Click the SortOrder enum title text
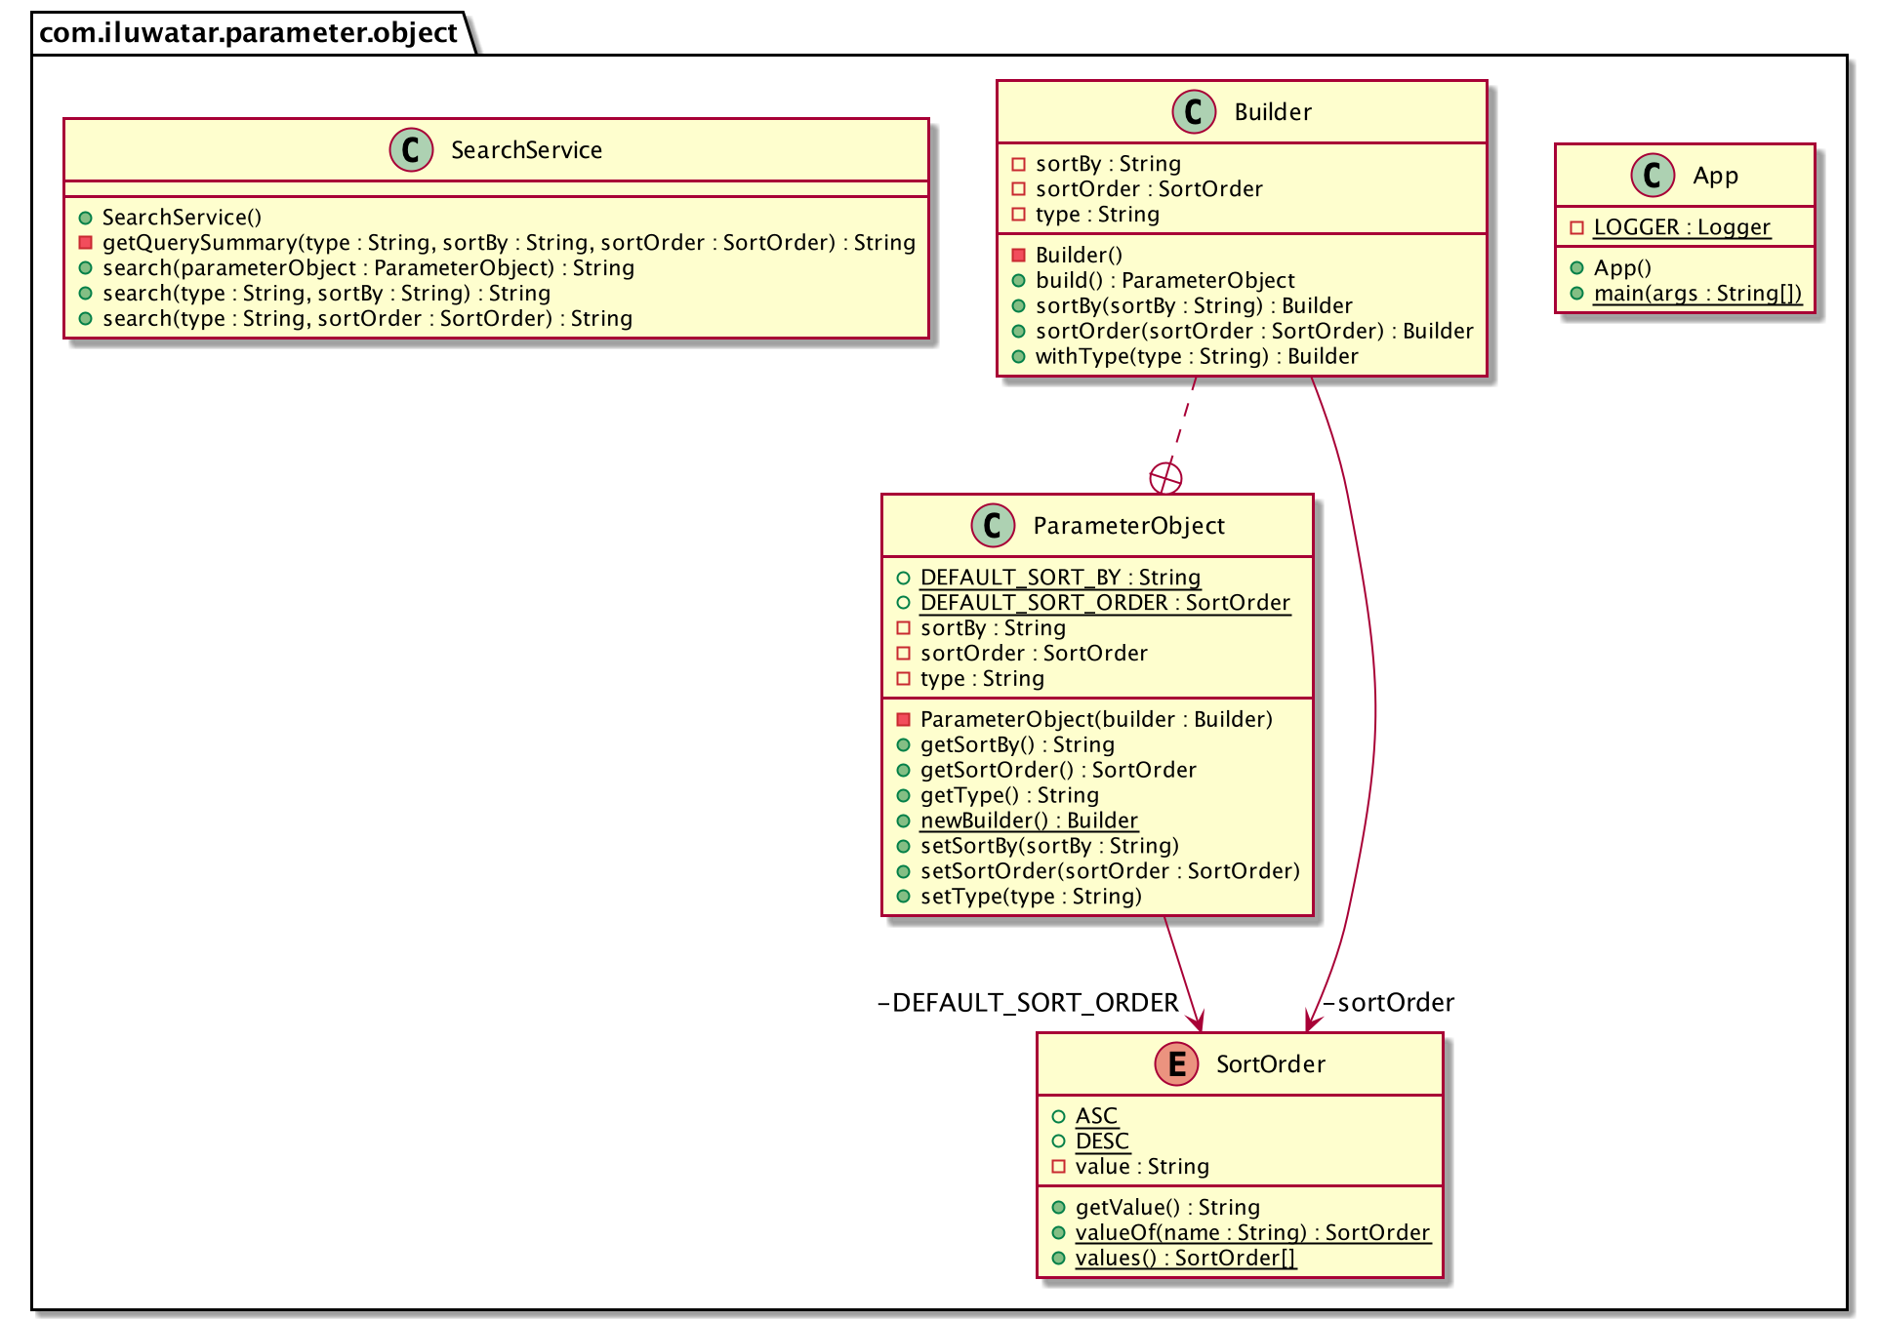This screenshot has height=1321, width=1878. point(1270,1064)
